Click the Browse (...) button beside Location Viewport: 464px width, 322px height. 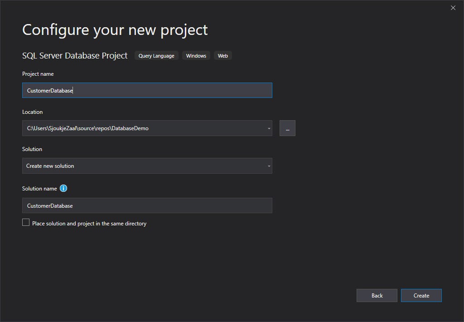click(287, 128)
